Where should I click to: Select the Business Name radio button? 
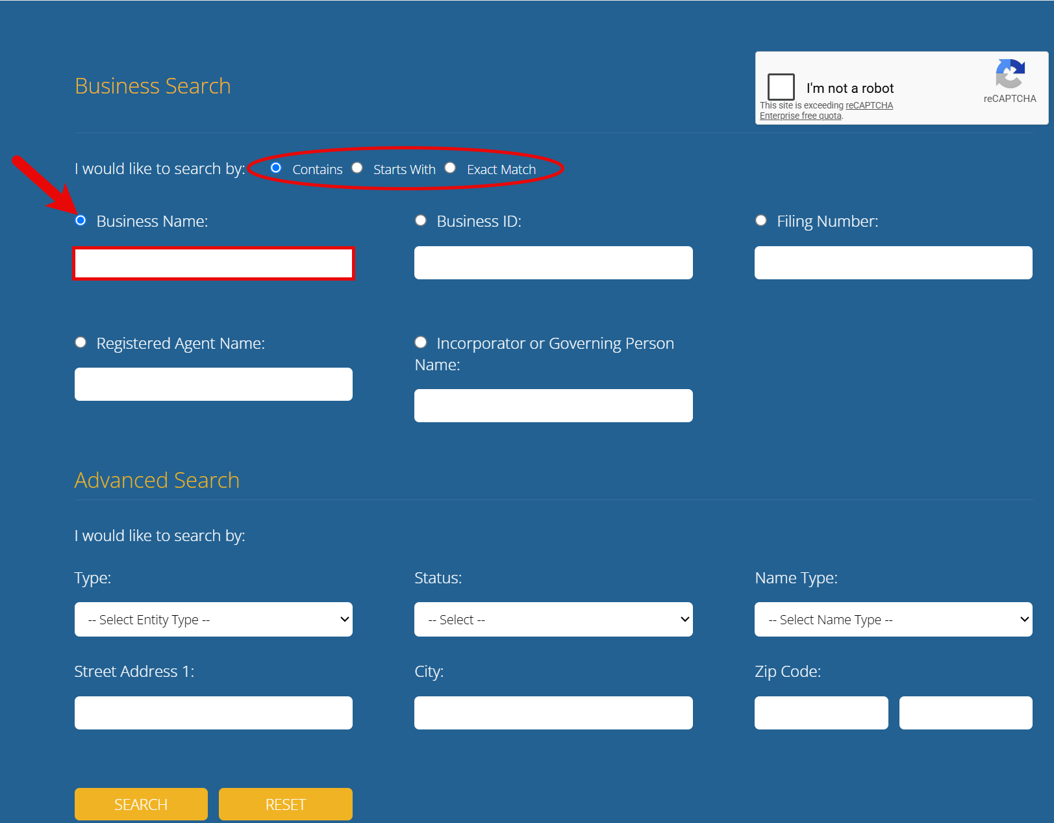click(x=81, y=220)
